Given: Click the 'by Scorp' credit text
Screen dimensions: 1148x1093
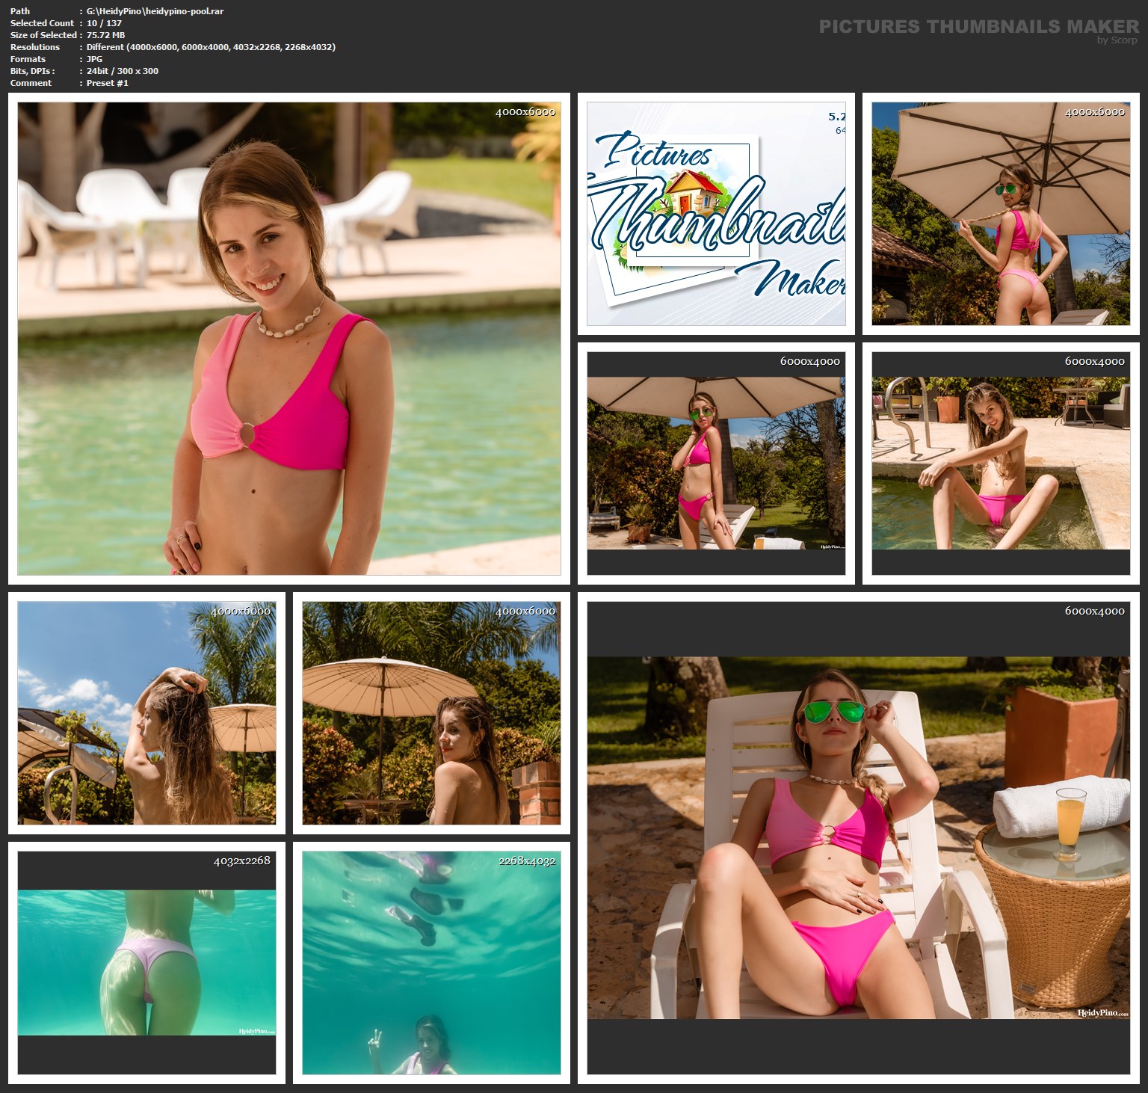Looking at the screenshot, I should pyautogui.click(x=1117, y=40).
